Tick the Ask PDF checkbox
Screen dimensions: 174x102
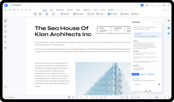[x=133, y=84]
